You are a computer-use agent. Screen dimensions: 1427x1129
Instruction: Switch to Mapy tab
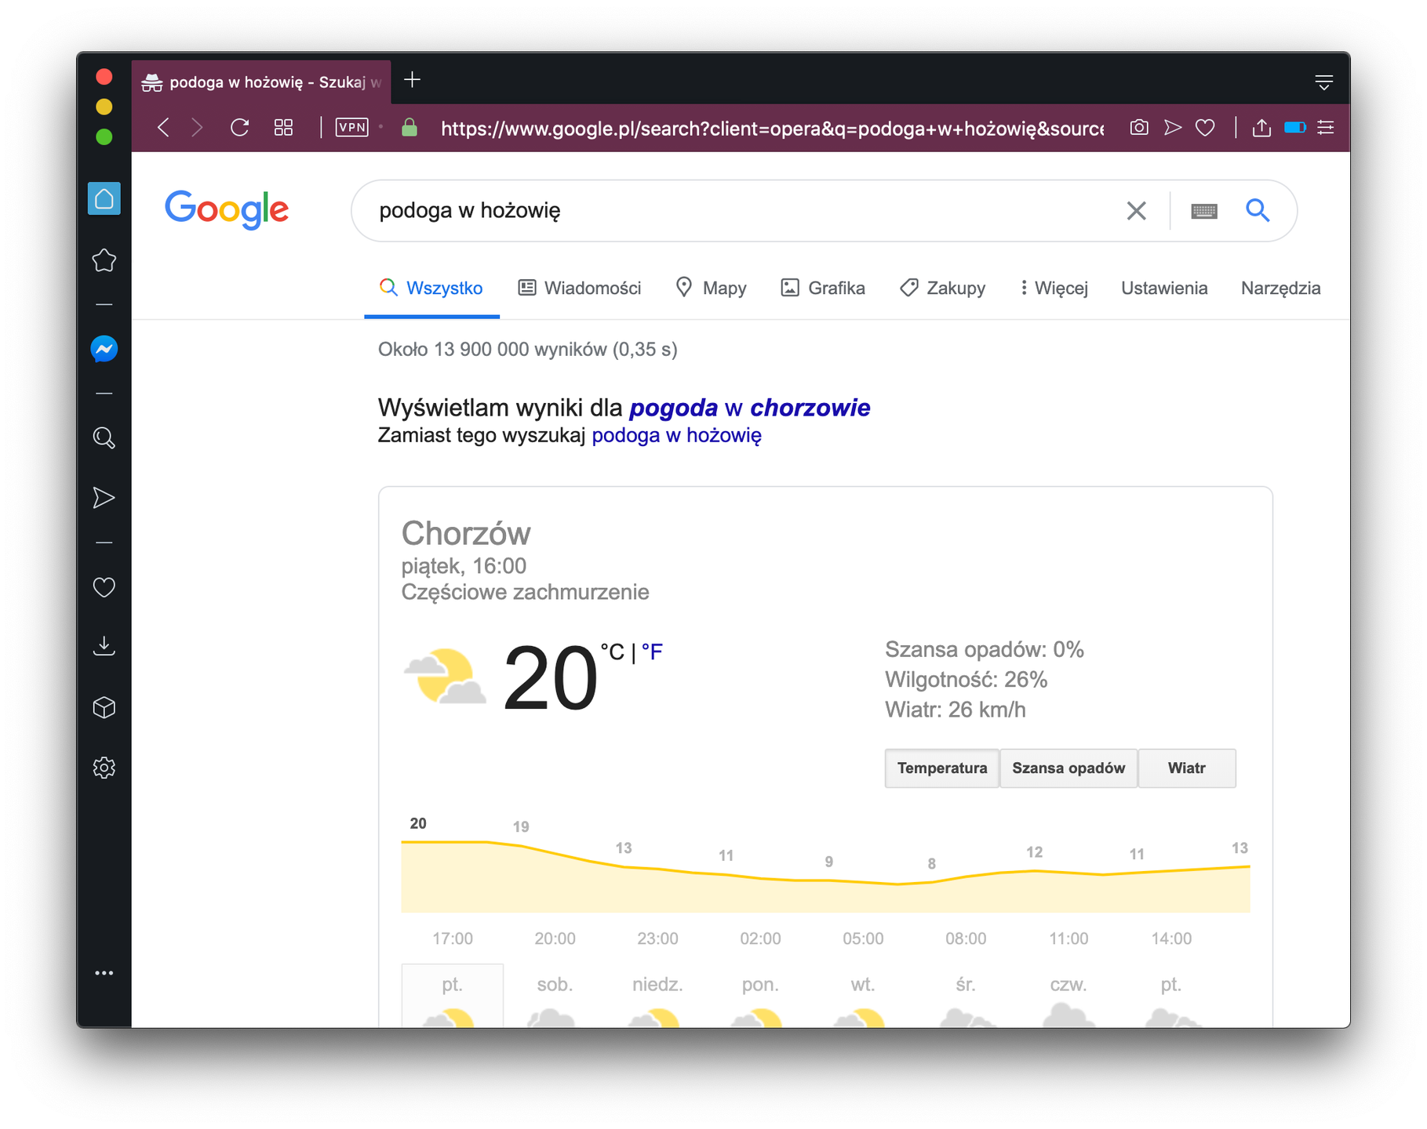pos(711,288)
